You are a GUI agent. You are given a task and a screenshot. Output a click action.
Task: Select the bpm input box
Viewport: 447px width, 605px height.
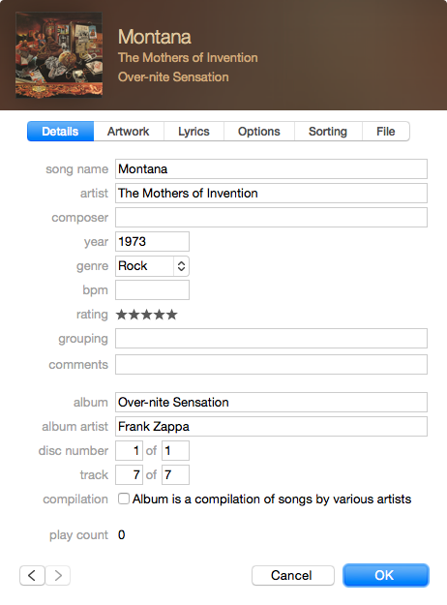pyautogui.click(x=152, y=289)
